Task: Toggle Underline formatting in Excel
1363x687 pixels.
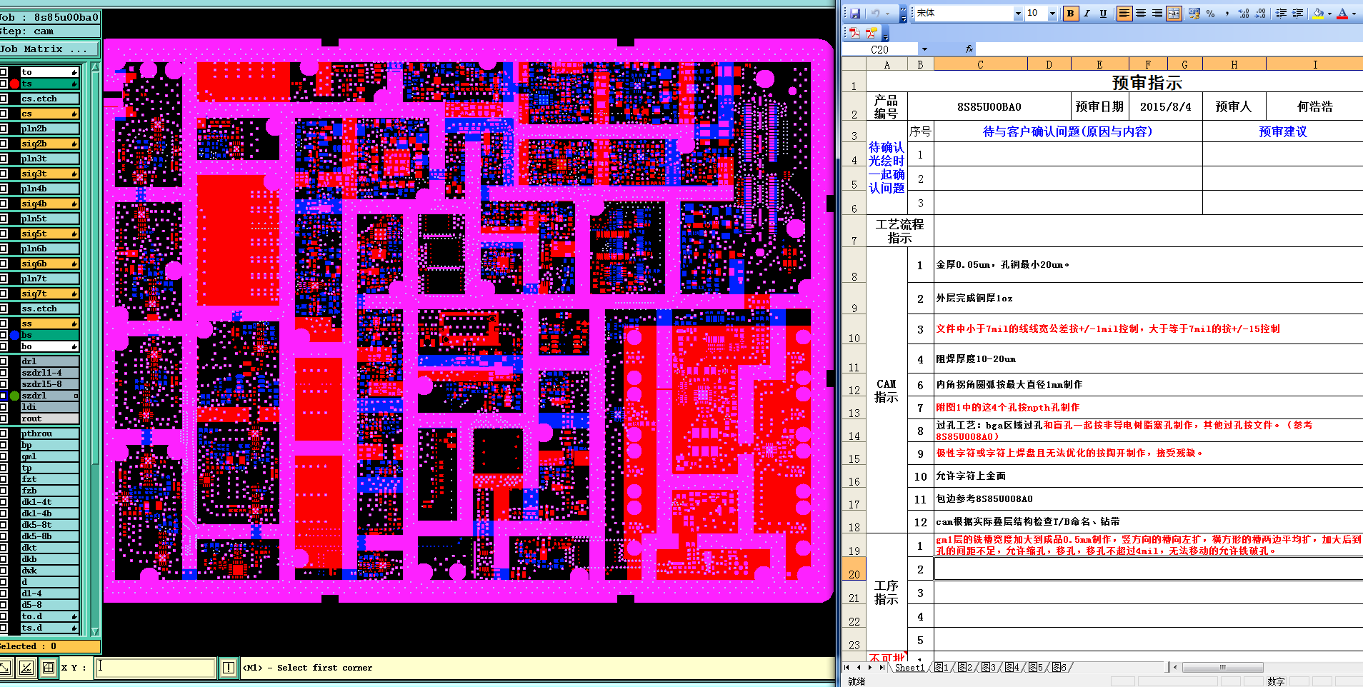Action: (x=1103, y=14)
